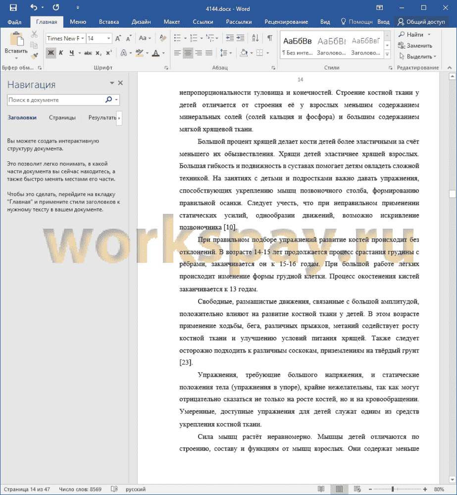Click the Вход sign-in link
This screenshot has height=495, width=457.
click(x=383, y=22)
